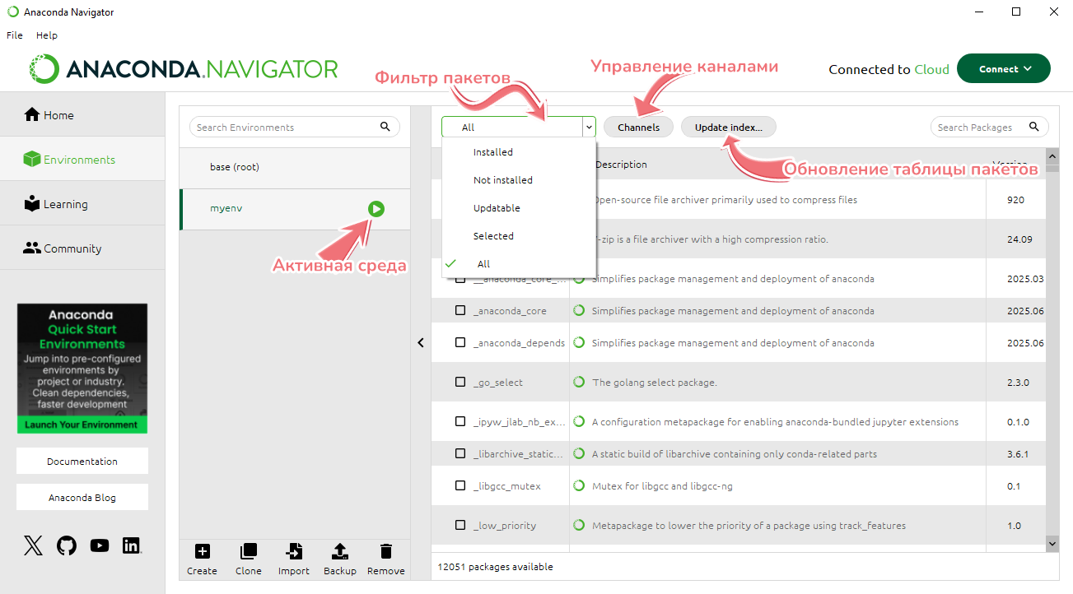This screenshot has width=1073, height=594.
Task: Expand the Connect dropdown button
Action: tap(1003, 69)
